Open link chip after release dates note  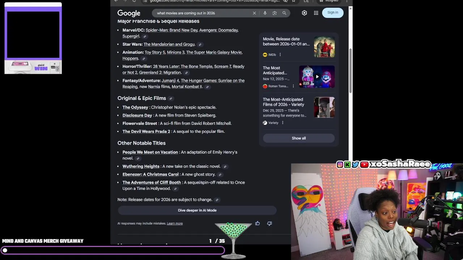pos(217,200)
